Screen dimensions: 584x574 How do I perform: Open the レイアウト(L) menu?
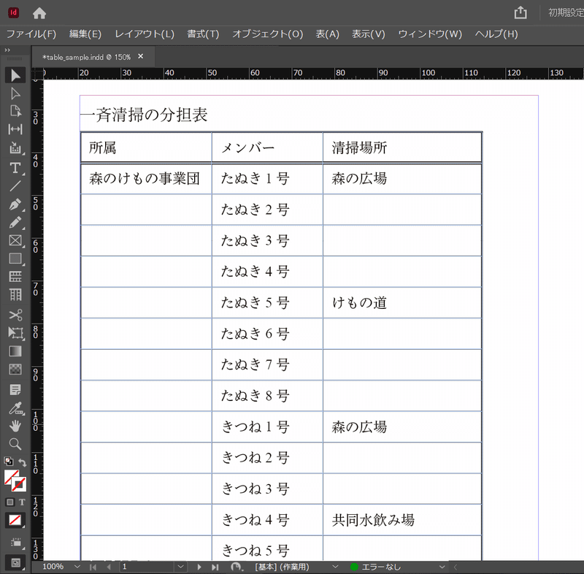coord(145,34)
